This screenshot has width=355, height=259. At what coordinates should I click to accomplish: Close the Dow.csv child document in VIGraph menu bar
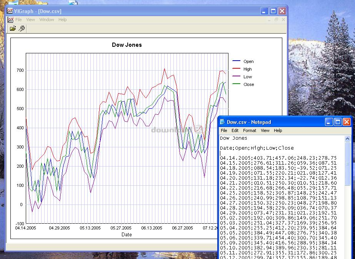point(283,20)
